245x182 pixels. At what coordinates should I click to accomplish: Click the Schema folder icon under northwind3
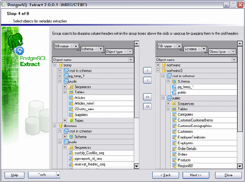tap(174, 81)
